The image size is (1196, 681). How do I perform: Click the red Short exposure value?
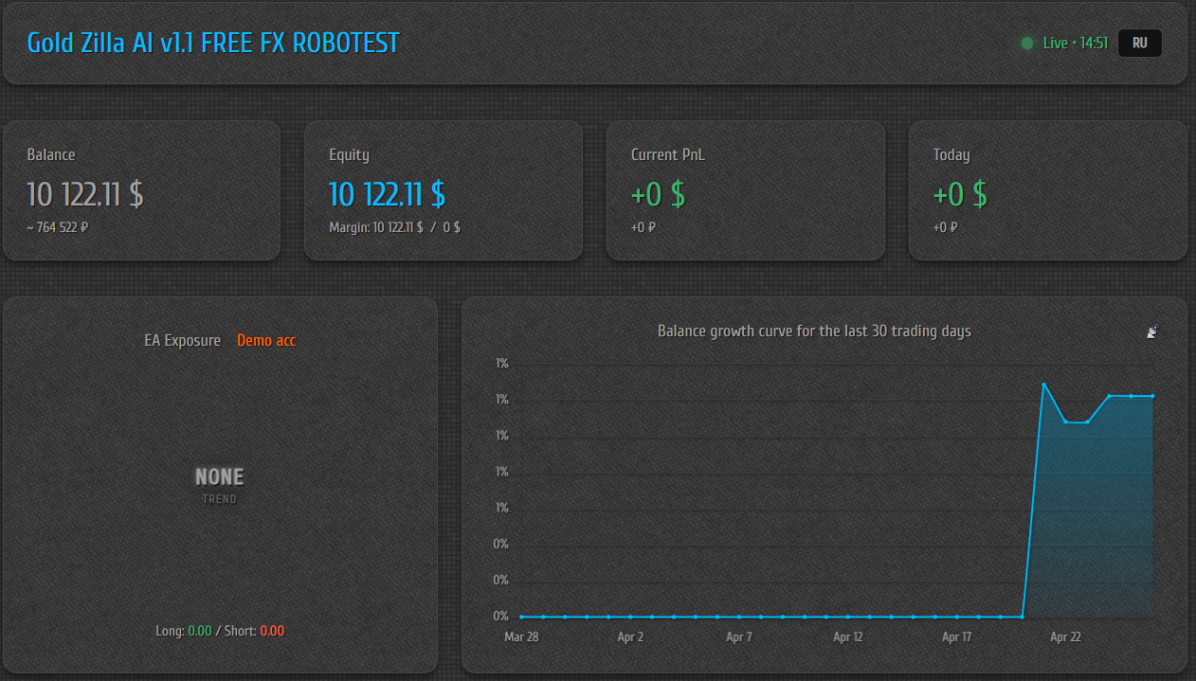coord(272,631)
